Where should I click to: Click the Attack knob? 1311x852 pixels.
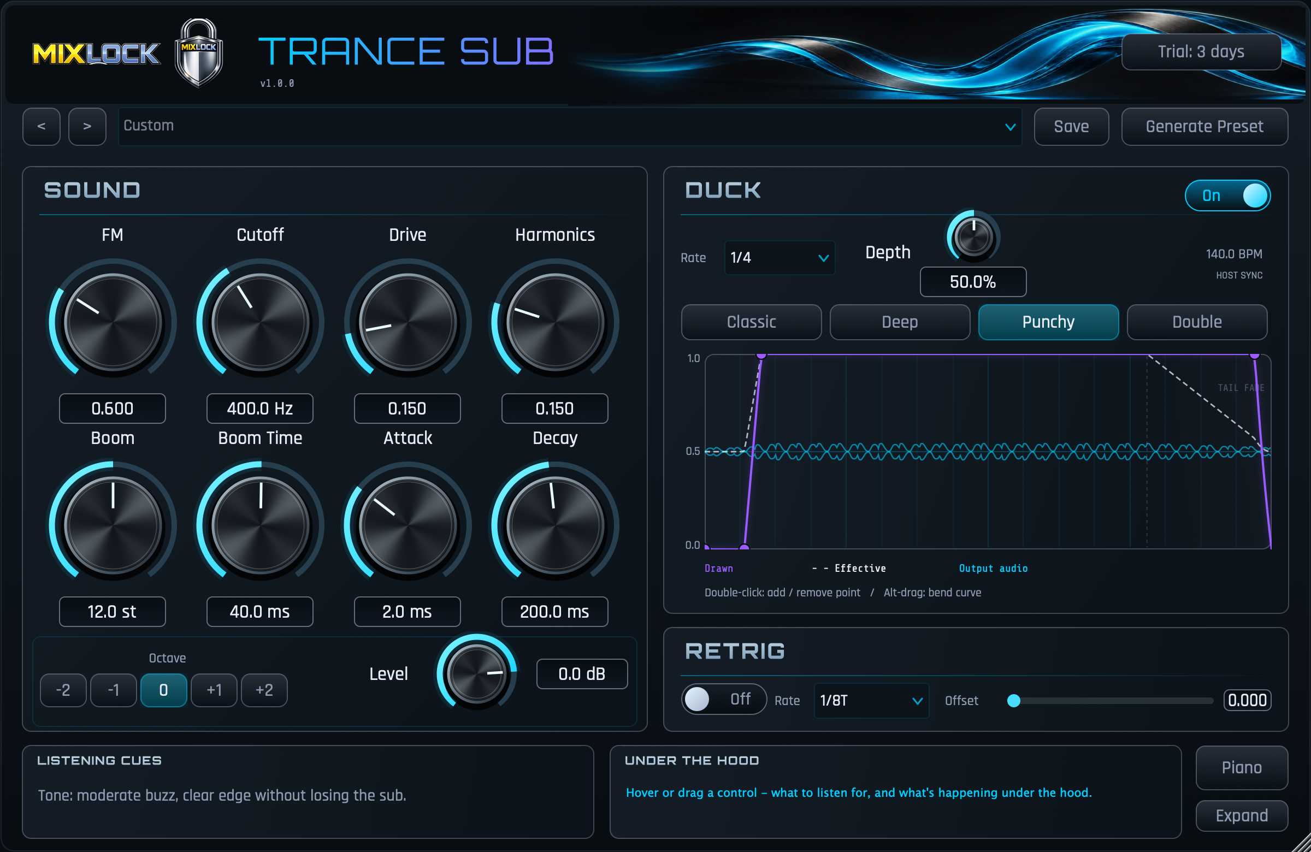408,524
